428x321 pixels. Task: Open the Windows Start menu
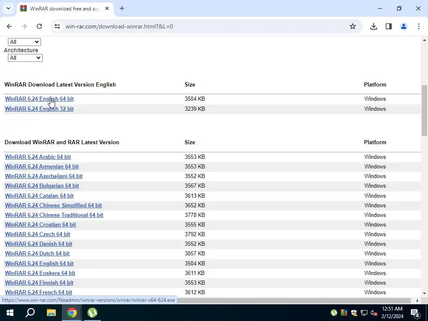[10, 313]
